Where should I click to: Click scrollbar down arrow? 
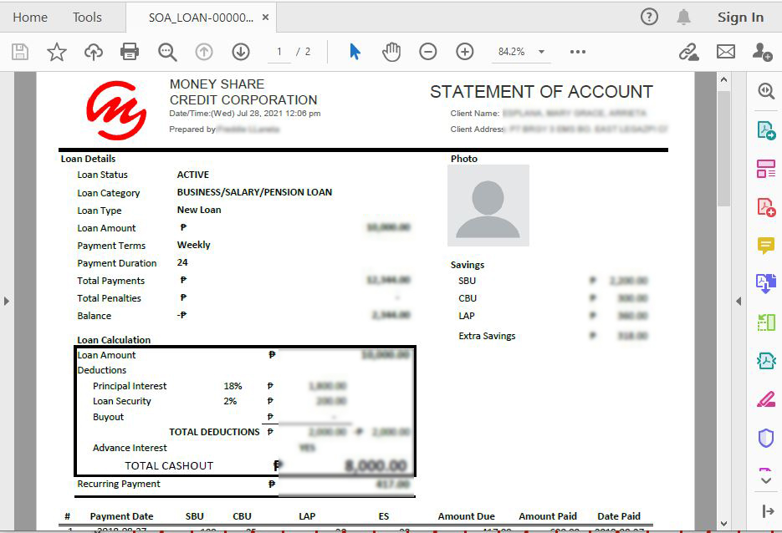click(x=723, y=524)
